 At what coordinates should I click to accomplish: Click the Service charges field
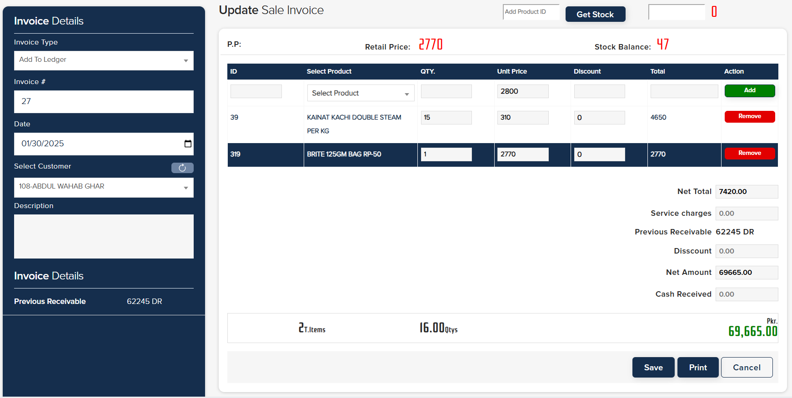pos(747,214)
